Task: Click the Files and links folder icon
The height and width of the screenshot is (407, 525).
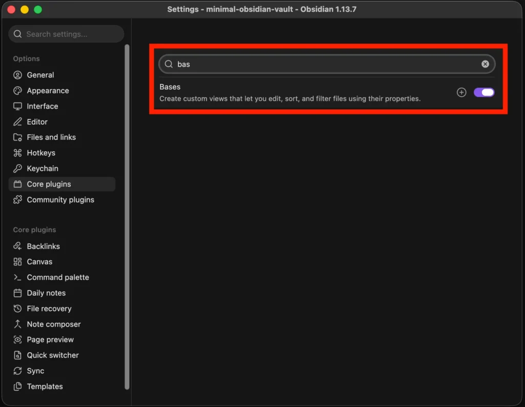Action: pyautogui.click(x=17, y=137)
